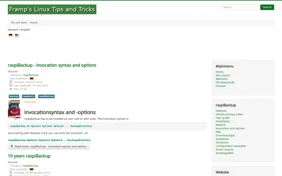The width and height of the screenshot is (282, 176).
Task: Click the raspiBackup SD card logo image
Action: (x=14, y=109)
